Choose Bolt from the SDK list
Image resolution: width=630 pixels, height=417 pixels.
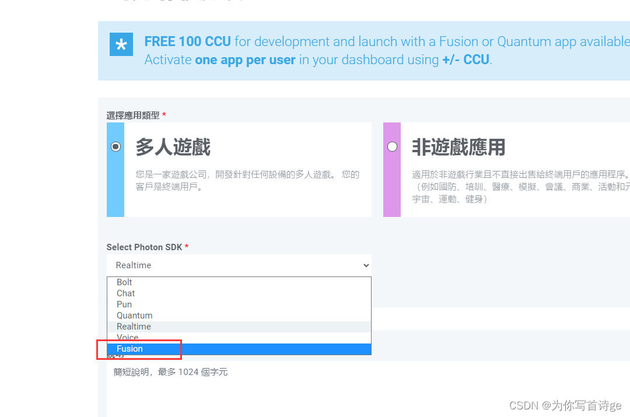tap(239, 282)
